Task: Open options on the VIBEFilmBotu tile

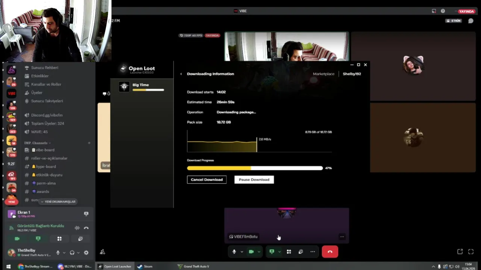Action: (x=342, y=237)
